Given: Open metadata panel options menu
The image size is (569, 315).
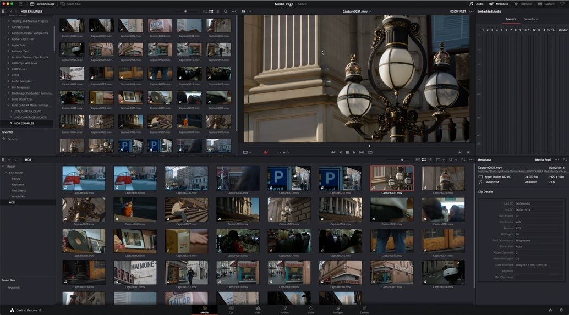Looking at the screenshot, I should 557,160.
